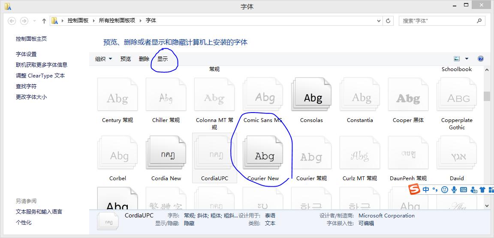Open the Sogou toolbox grid icon
Viewport: 494px width, 238px height.
(491, 190)
